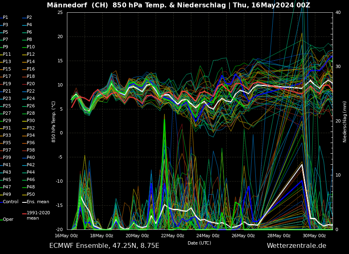Click the white line swatch beside "Ens. mean"
This screenshot has width=349, height=254.
click(x=24, y=202)
